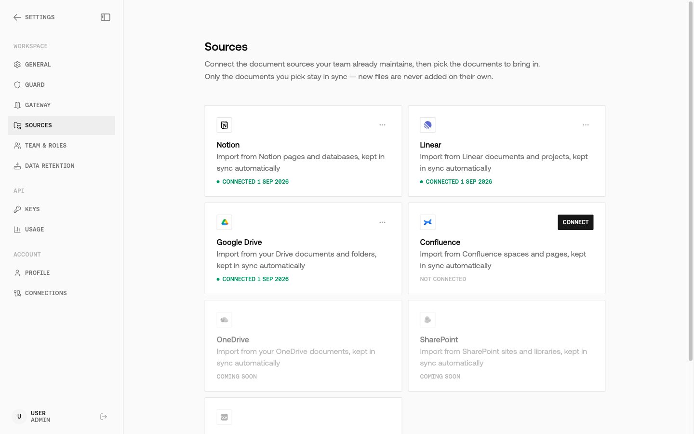Click the user avatar U
Viewport: 694px width, 434px height.
19,417
